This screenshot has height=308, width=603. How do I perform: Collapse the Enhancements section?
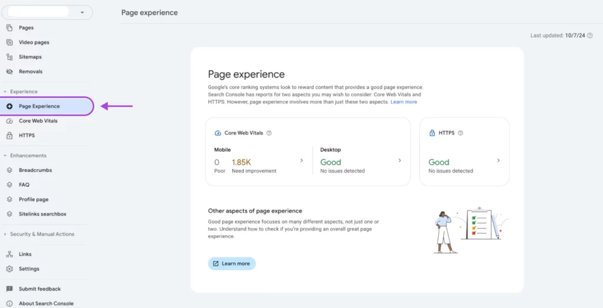click(x=5, y=156)
